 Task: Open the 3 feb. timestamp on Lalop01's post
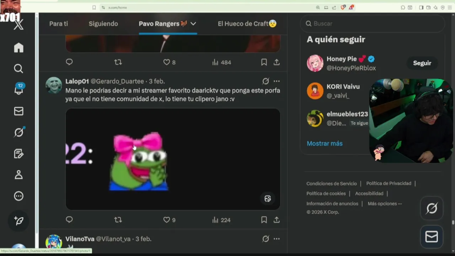tap(157, 81)
